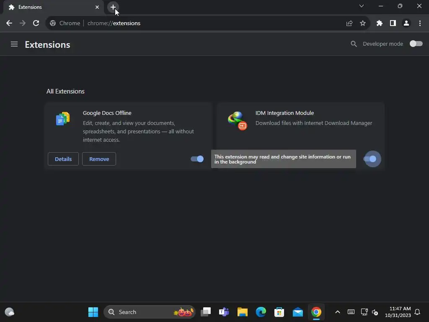
Task: Open the clock showing 11:47 AM
Action: 398,312
